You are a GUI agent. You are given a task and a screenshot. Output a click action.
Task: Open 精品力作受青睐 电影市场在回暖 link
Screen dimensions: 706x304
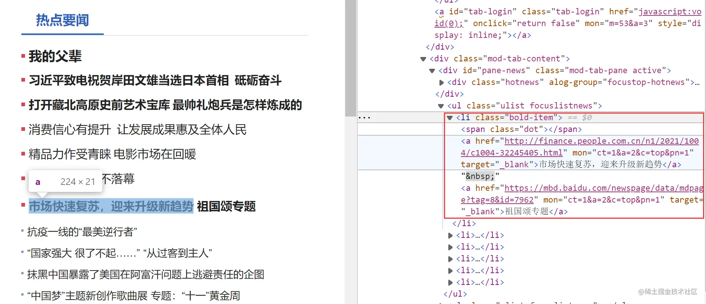112,154
